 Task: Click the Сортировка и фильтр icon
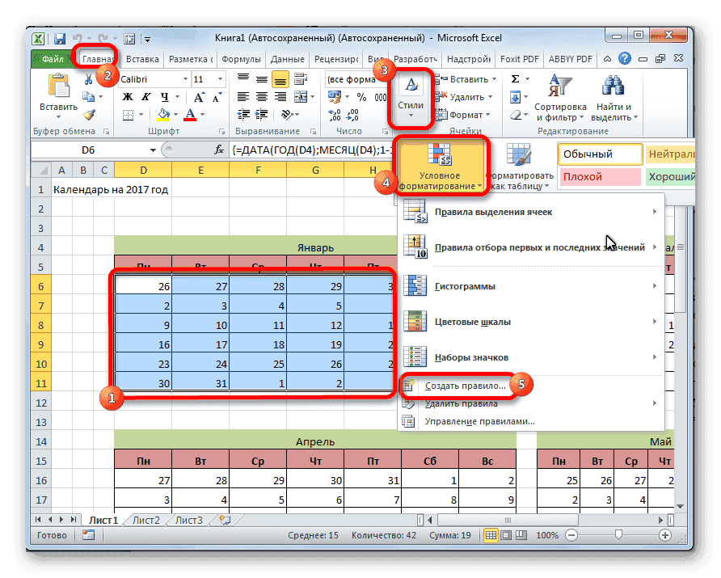[x=560, y=85]
